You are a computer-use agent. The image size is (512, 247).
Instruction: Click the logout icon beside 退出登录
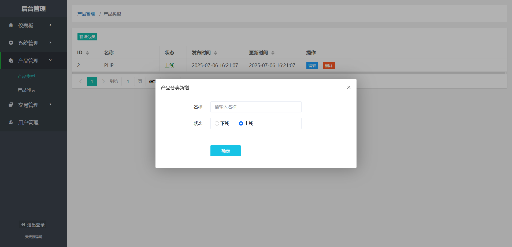[23, 225]
